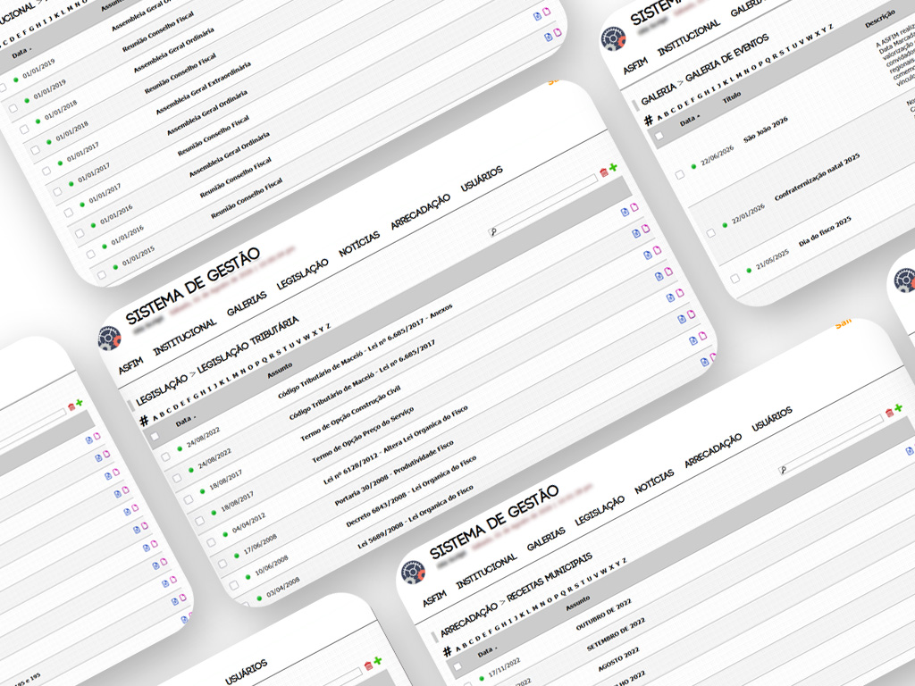This screenshot has width=915, height=686.
Task: Click pink page icon for Decreto 6843/2008 row
Action: tap(702, 336)
